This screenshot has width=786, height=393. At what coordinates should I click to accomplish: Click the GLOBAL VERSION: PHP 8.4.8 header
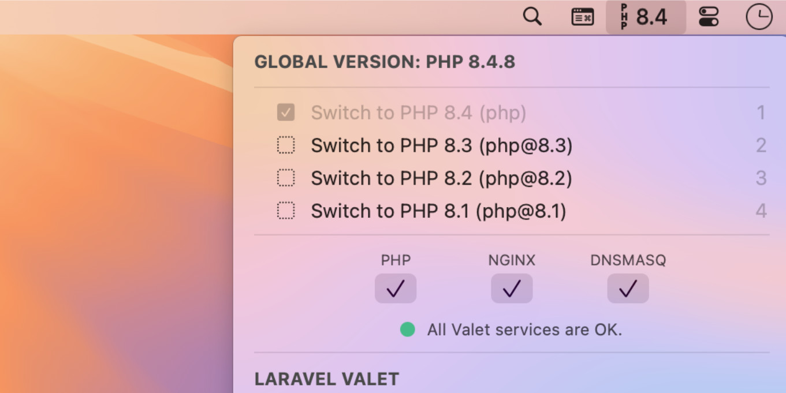click(385, 62)
